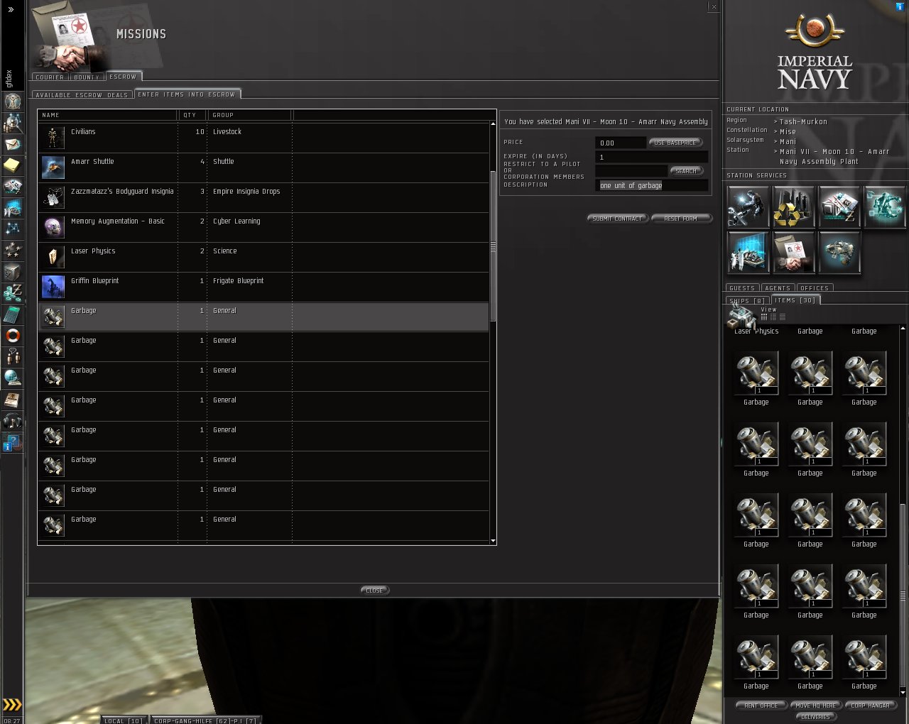This screenshot has height=724, width=909.
Task: Open the red lifebuoy sidebar icon
Action: click(12, 335)
